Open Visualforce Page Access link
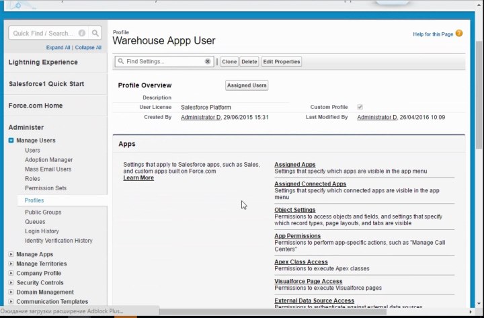 coord(309,281)
